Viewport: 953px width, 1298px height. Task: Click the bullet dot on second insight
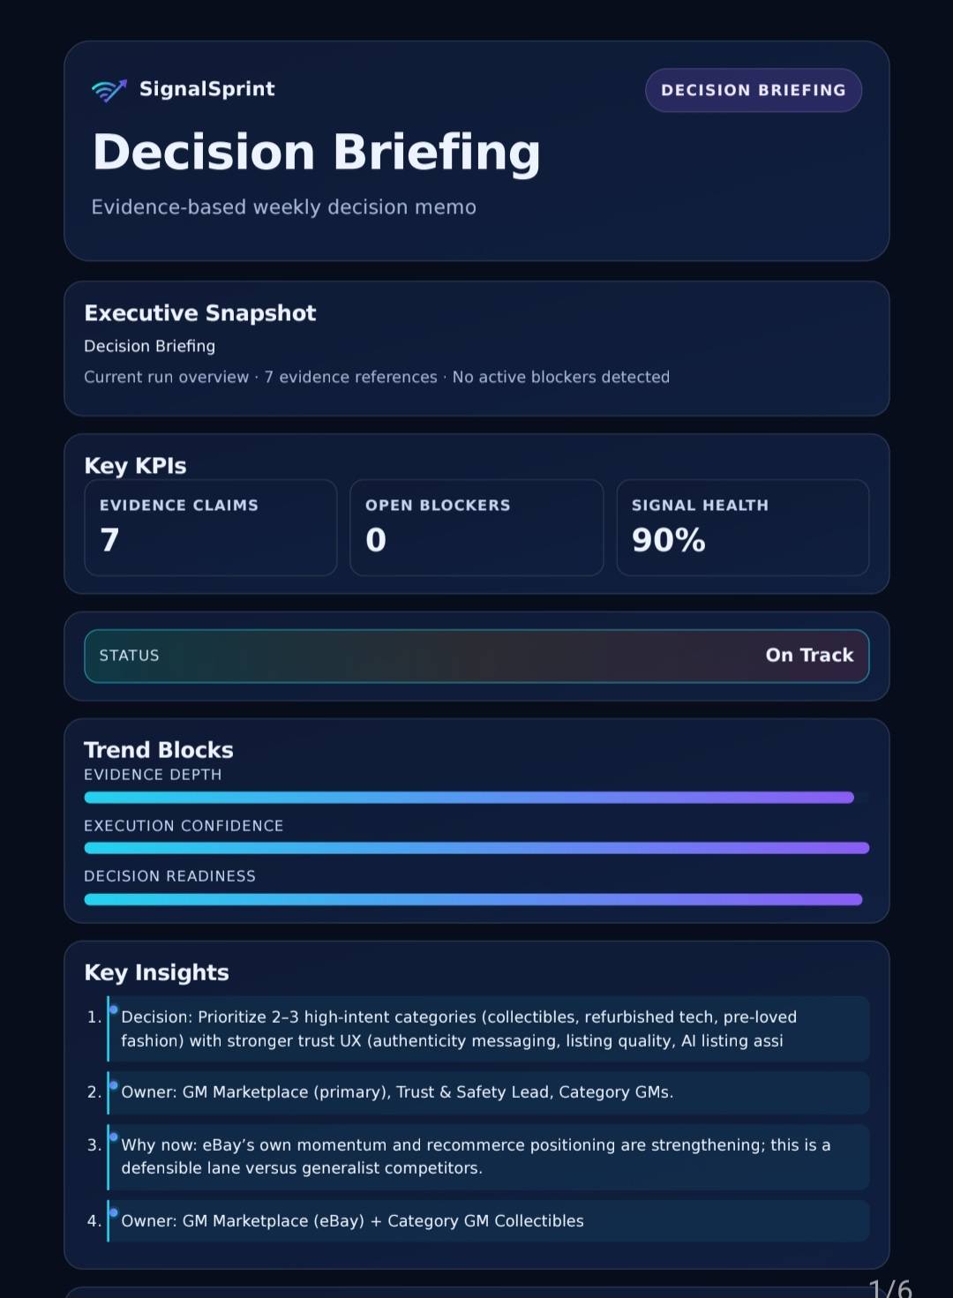tap(114, 1084)
